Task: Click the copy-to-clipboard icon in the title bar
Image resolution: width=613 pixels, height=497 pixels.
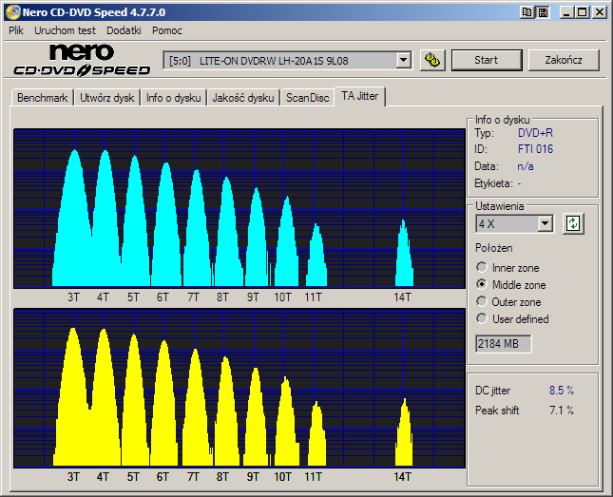Action: point(527,12)
